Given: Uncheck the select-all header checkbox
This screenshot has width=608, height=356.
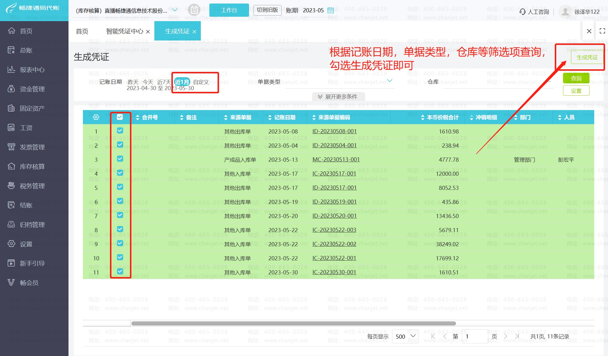Looking at the screenshot, I should 120,117.
